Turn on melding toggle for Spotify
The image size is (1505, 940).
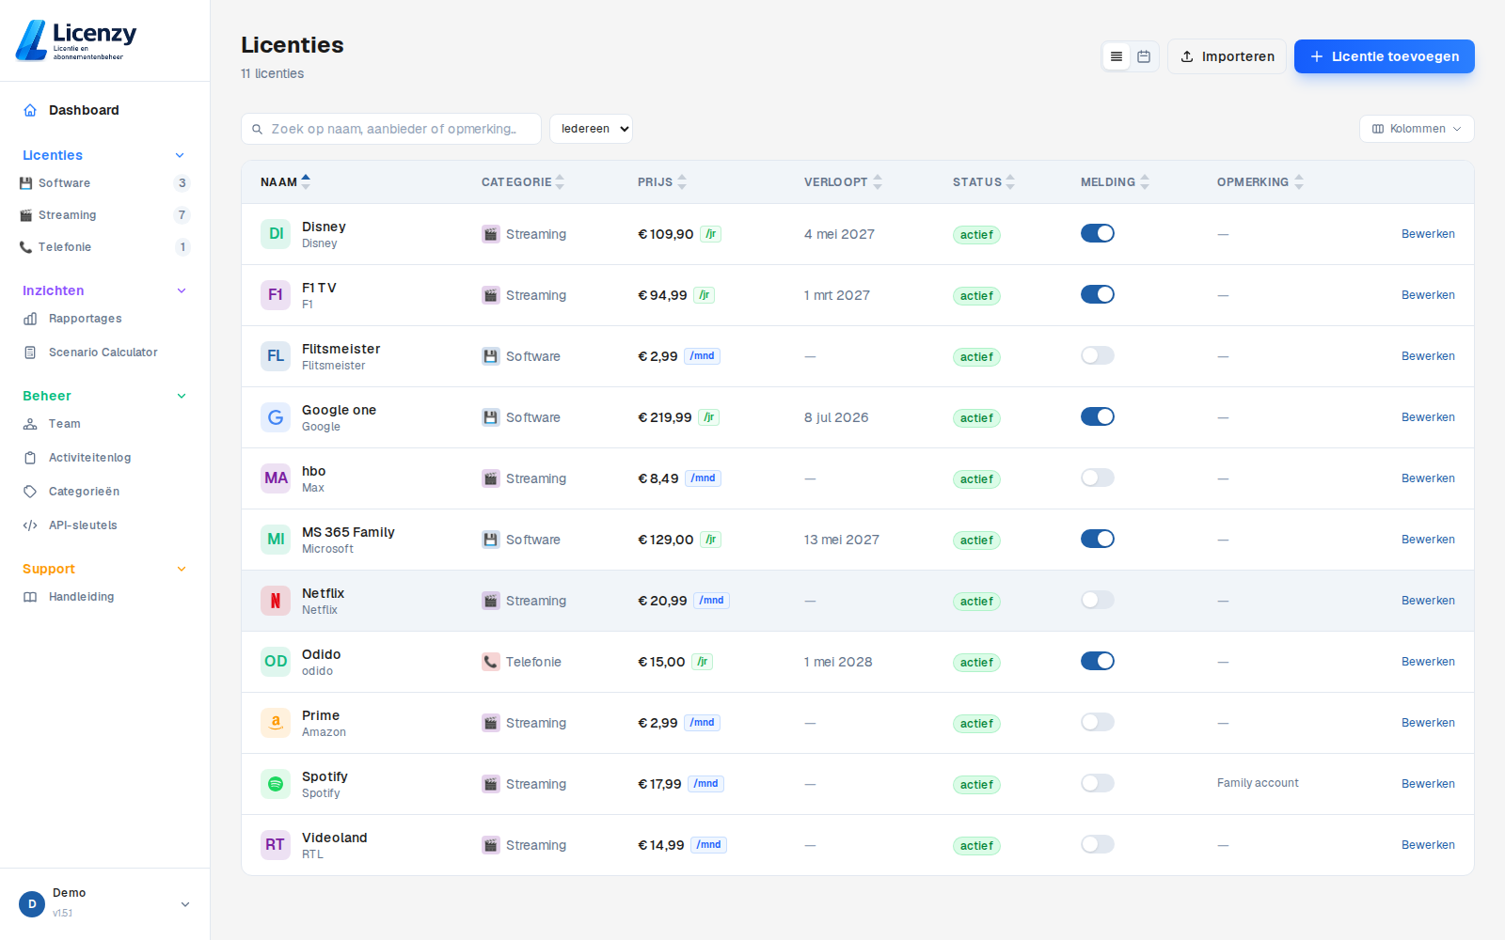pyautogui.click(x=1098, y=783)
